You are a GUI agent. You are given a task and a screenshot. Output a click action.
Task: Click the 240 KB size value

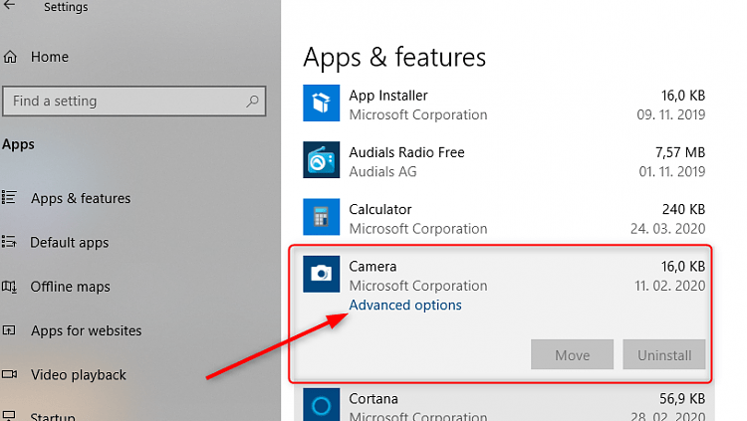pyautogui.click(x=683, y=210)
